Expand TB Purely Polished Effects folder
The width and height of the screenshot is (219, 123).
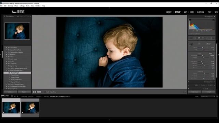coord(7,84)
